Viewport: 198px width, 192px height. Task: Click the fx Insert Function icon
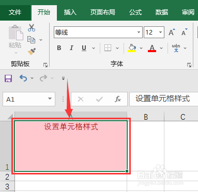click(118, 99)
